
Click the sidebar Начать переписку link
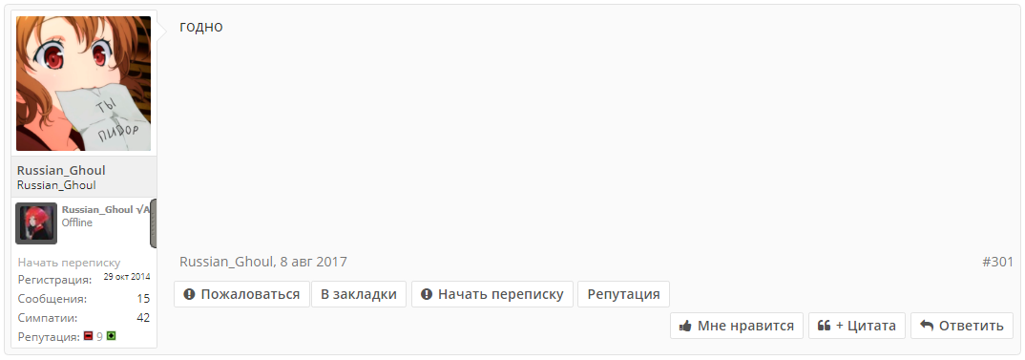pyautogui.click(x=69, y=263)
